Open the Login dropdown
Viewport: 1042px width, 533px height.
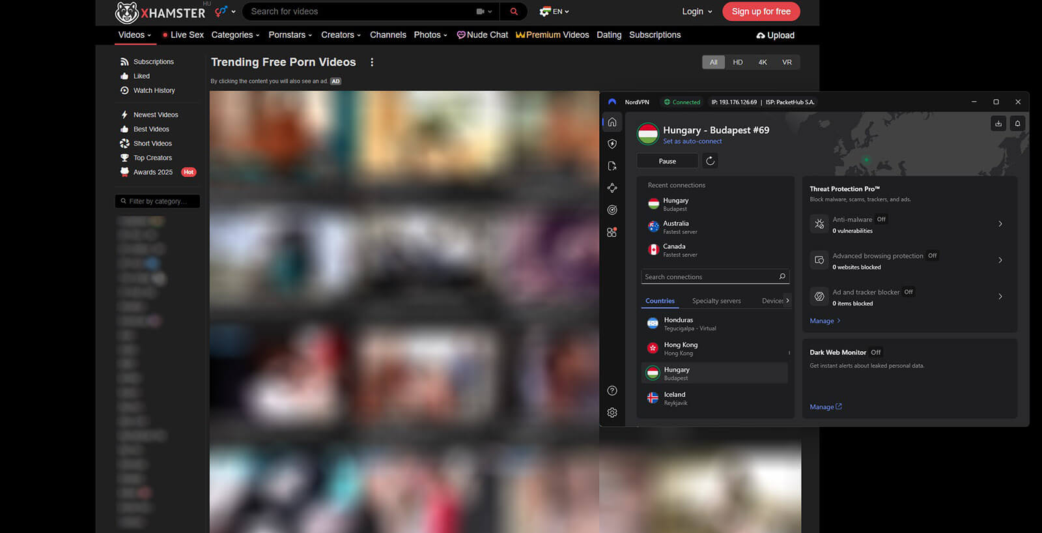tap(697, 11)
